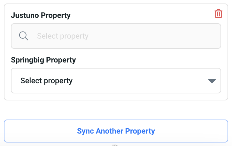
Task: Expand Springbig select using the caret
Action: pyautogui.click(x=212, y=81)
